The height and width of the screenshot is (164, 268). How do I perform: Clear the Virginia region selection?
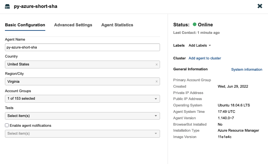(157, 82)
